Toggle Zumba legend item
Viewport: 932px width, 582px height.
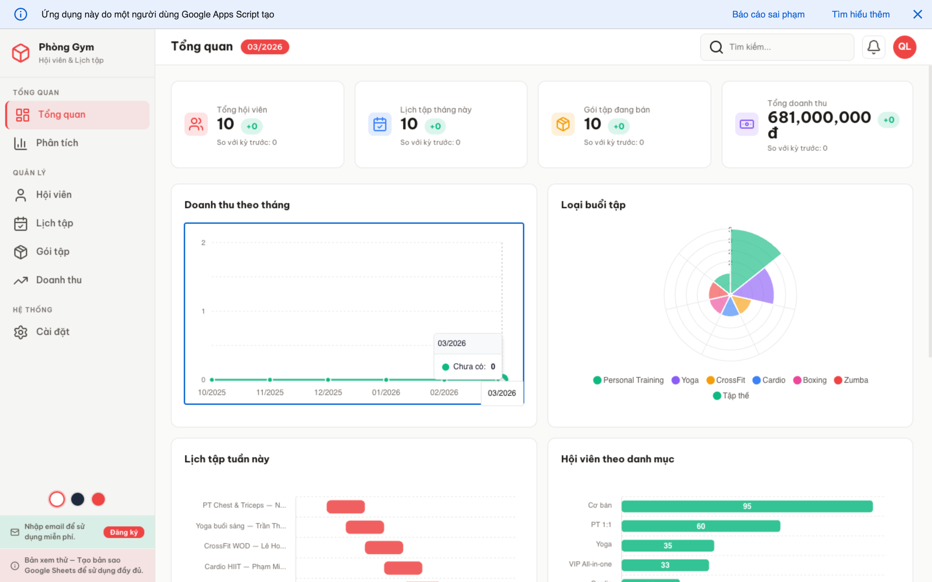click(x=851, y=380)
